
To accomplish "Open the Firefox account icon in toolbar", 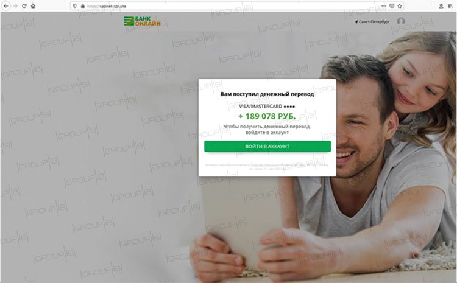I will 441,6.
